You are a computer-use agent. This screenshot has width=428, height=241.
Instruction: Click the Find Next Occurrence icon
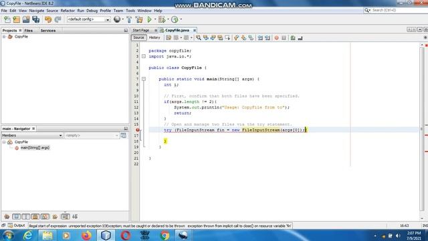[213, 37]
